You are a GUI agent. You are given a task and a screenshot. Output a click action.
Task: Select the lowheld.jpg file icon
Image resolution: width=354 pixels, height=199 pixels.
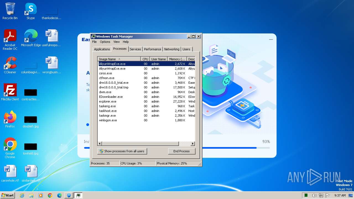coord(31,148)
